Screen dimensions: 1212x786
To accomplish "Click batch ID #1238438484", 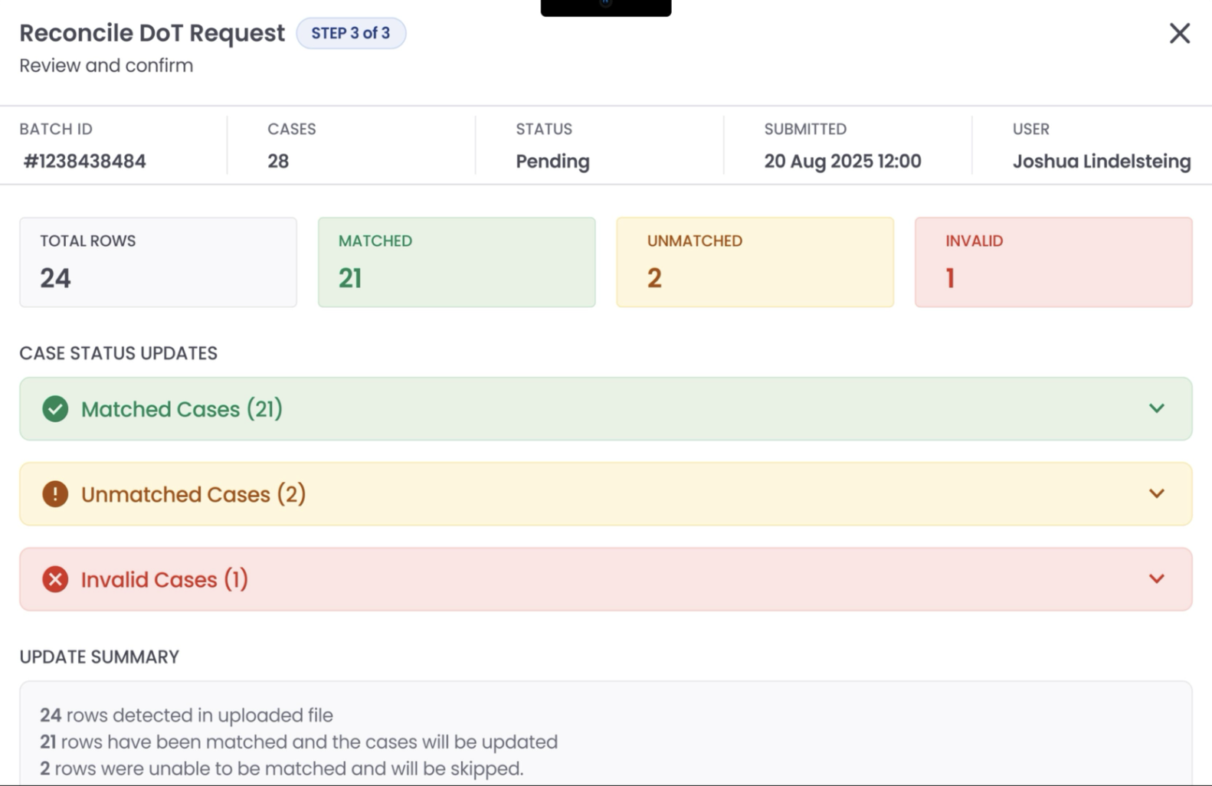I will click(84, 162).
